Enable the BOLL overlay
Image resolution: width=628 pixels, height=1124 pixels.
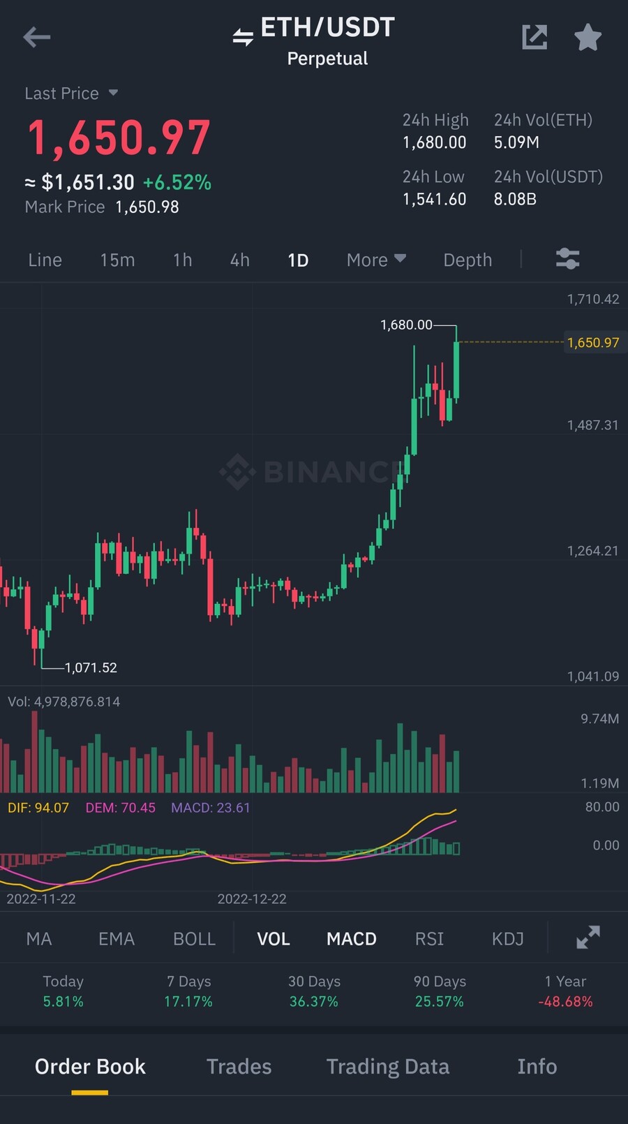(x=194, y=939)
